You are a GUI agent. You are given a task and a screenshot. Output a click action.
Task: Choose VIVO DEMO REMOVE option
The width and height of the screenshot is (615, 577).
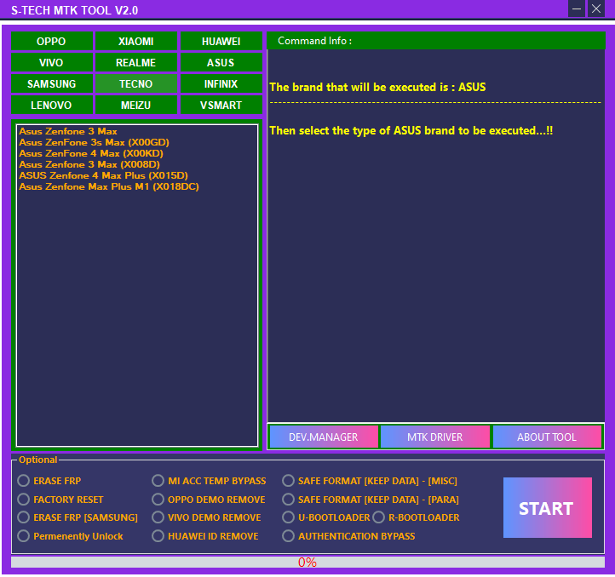[x=206, y=517]
